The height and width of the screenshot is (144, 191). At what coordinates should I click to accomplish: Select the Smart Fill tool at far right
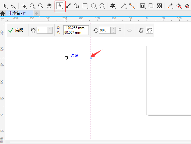tap(187, 6)
